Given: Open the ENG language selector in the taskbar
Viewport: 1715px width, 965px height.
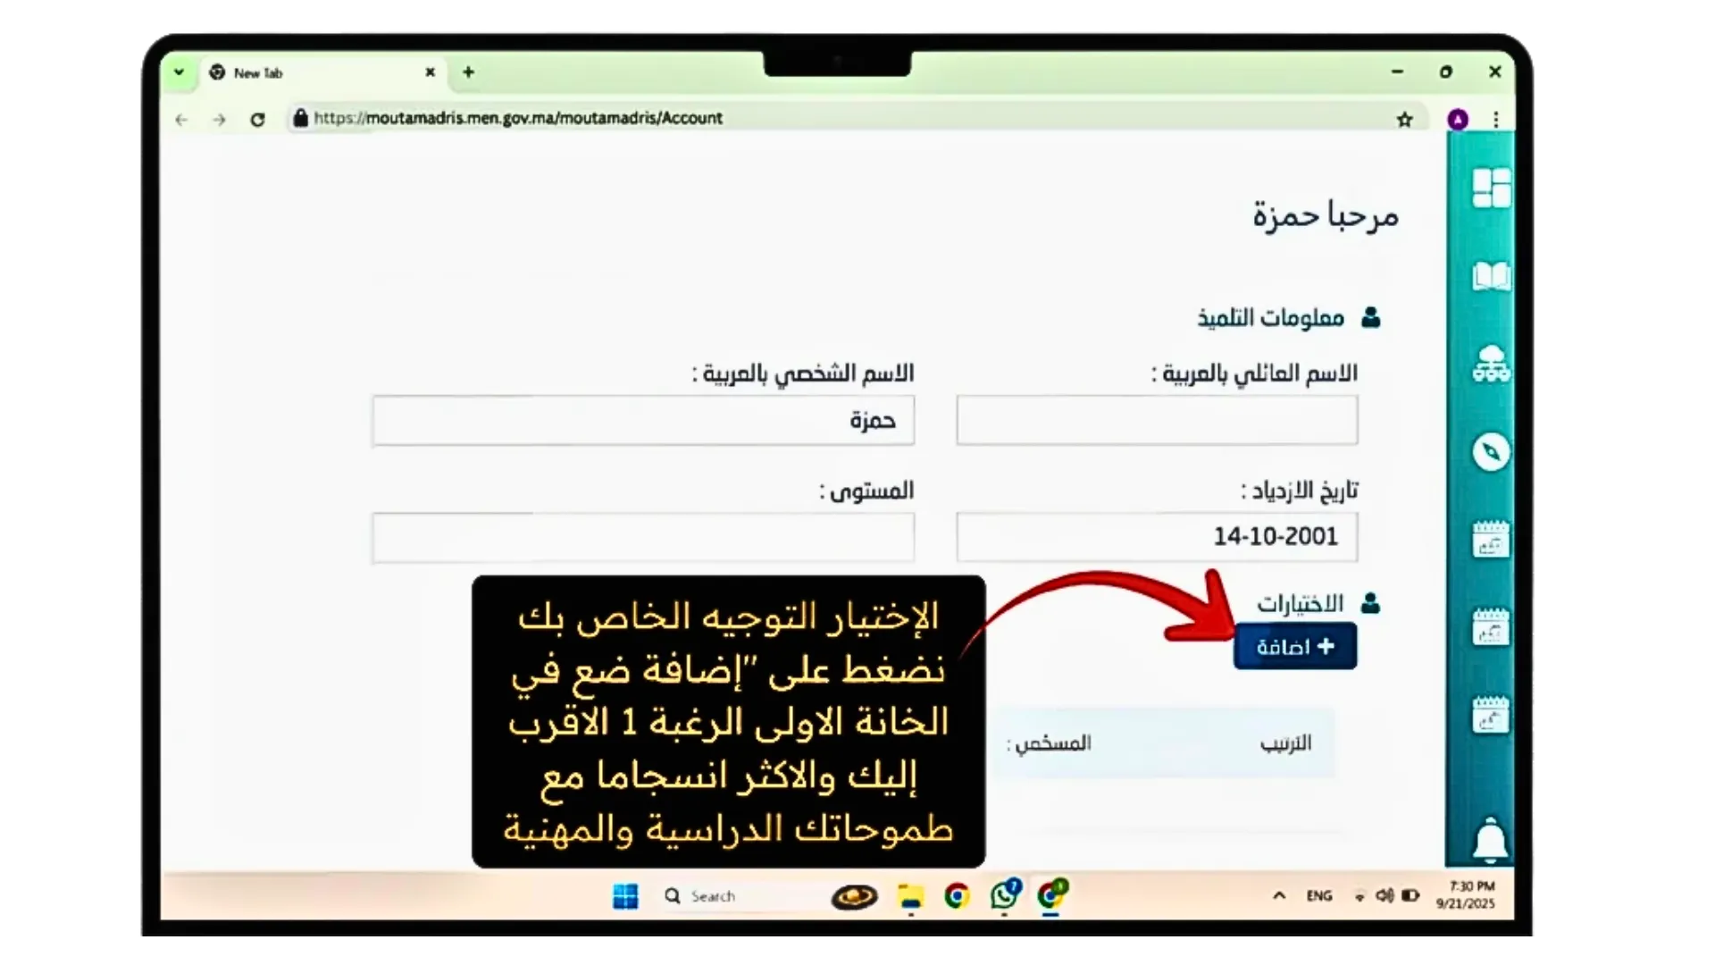Looking at the screenshot, I should point(1319,895).
